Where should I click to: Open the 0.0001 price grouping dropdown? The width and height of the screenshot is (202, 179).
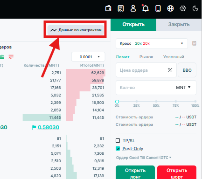pyautogui.click(x=88, y=57)
